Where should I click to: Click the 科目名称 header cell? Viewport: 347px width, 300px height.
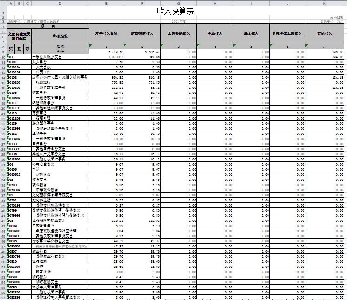pos(60,36)
